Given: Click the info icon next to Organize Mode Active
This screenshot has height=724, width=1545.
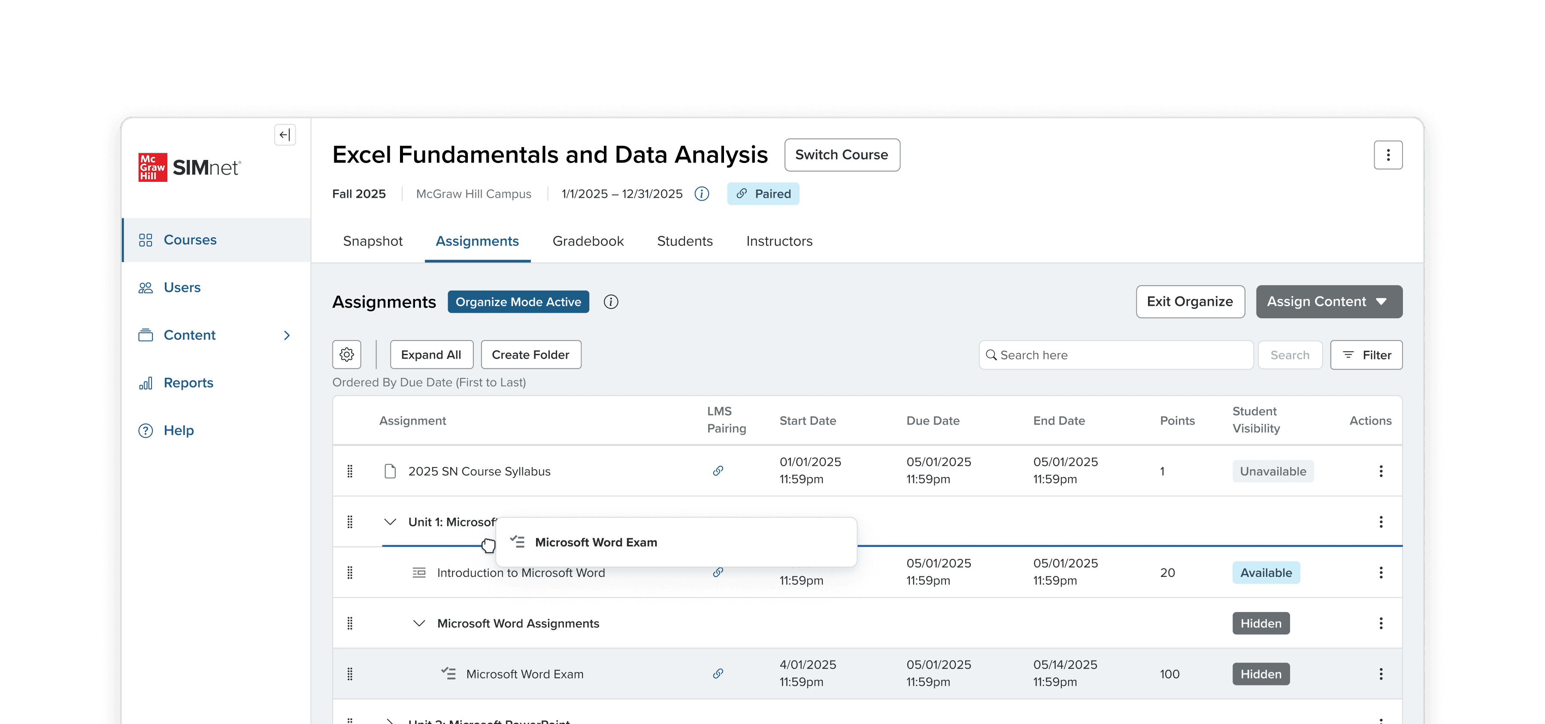Looking at the screenshot, I should [611, 302].
